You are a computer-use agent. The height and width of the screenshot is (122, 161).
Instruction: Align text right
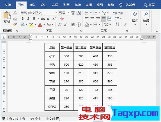[98, 19]
